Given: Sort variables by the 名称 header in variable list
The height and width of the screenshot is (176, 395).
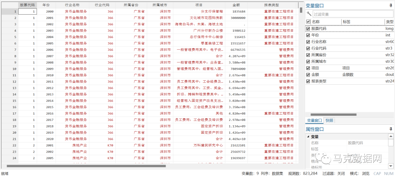Looking at the screenshot, I should (x=326, y=22).
